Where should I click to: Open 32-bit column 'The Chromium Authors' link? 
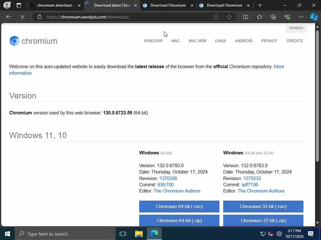point(261,191)
